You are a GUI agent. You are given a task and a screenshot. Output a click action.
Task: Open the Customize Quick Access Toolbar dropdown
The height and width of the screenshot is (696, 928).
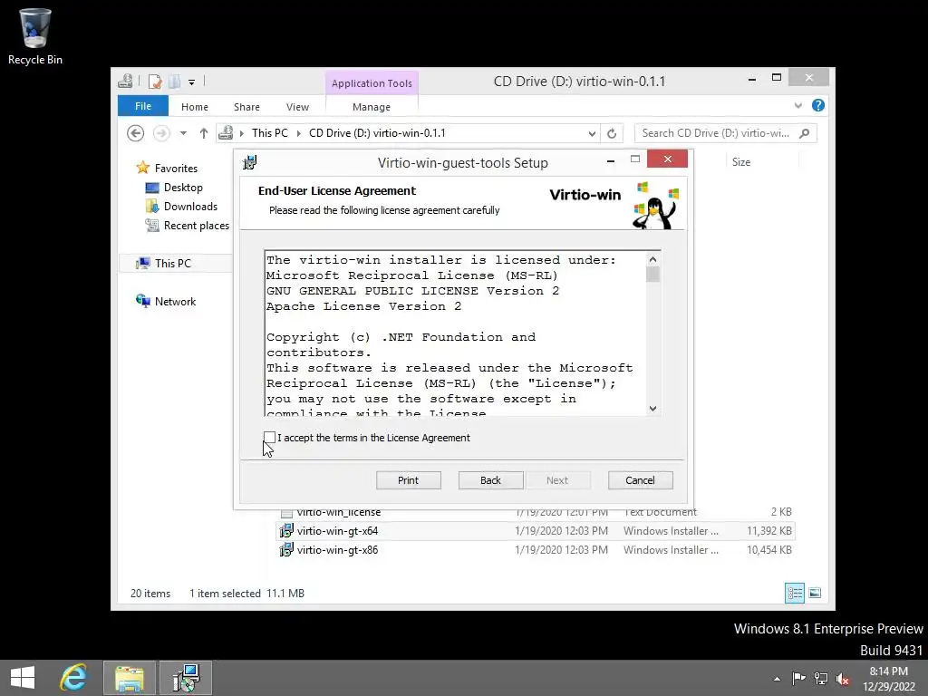tap(191, 82)
